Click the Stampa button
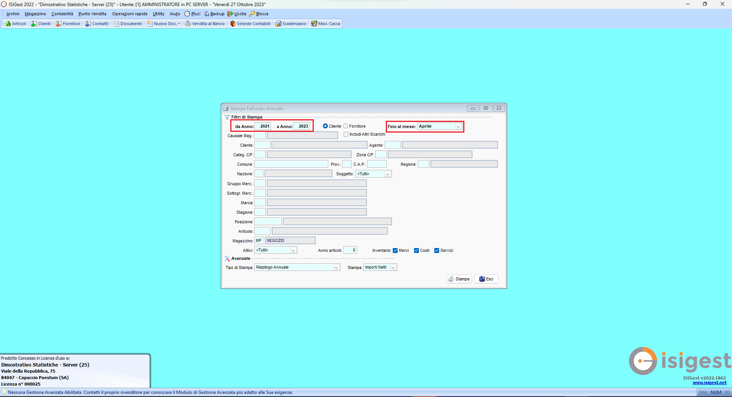Screen dimensions: 732x397 tap(459, 279)
